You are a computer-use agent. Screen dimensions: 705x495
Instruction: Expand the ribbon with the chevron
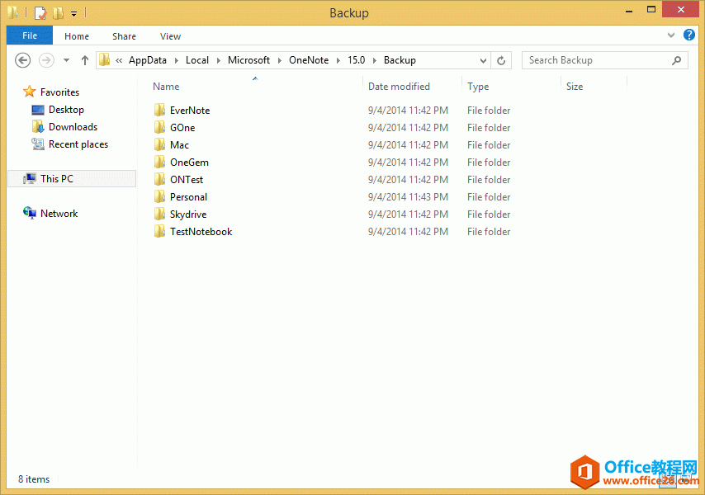(671, 35)
